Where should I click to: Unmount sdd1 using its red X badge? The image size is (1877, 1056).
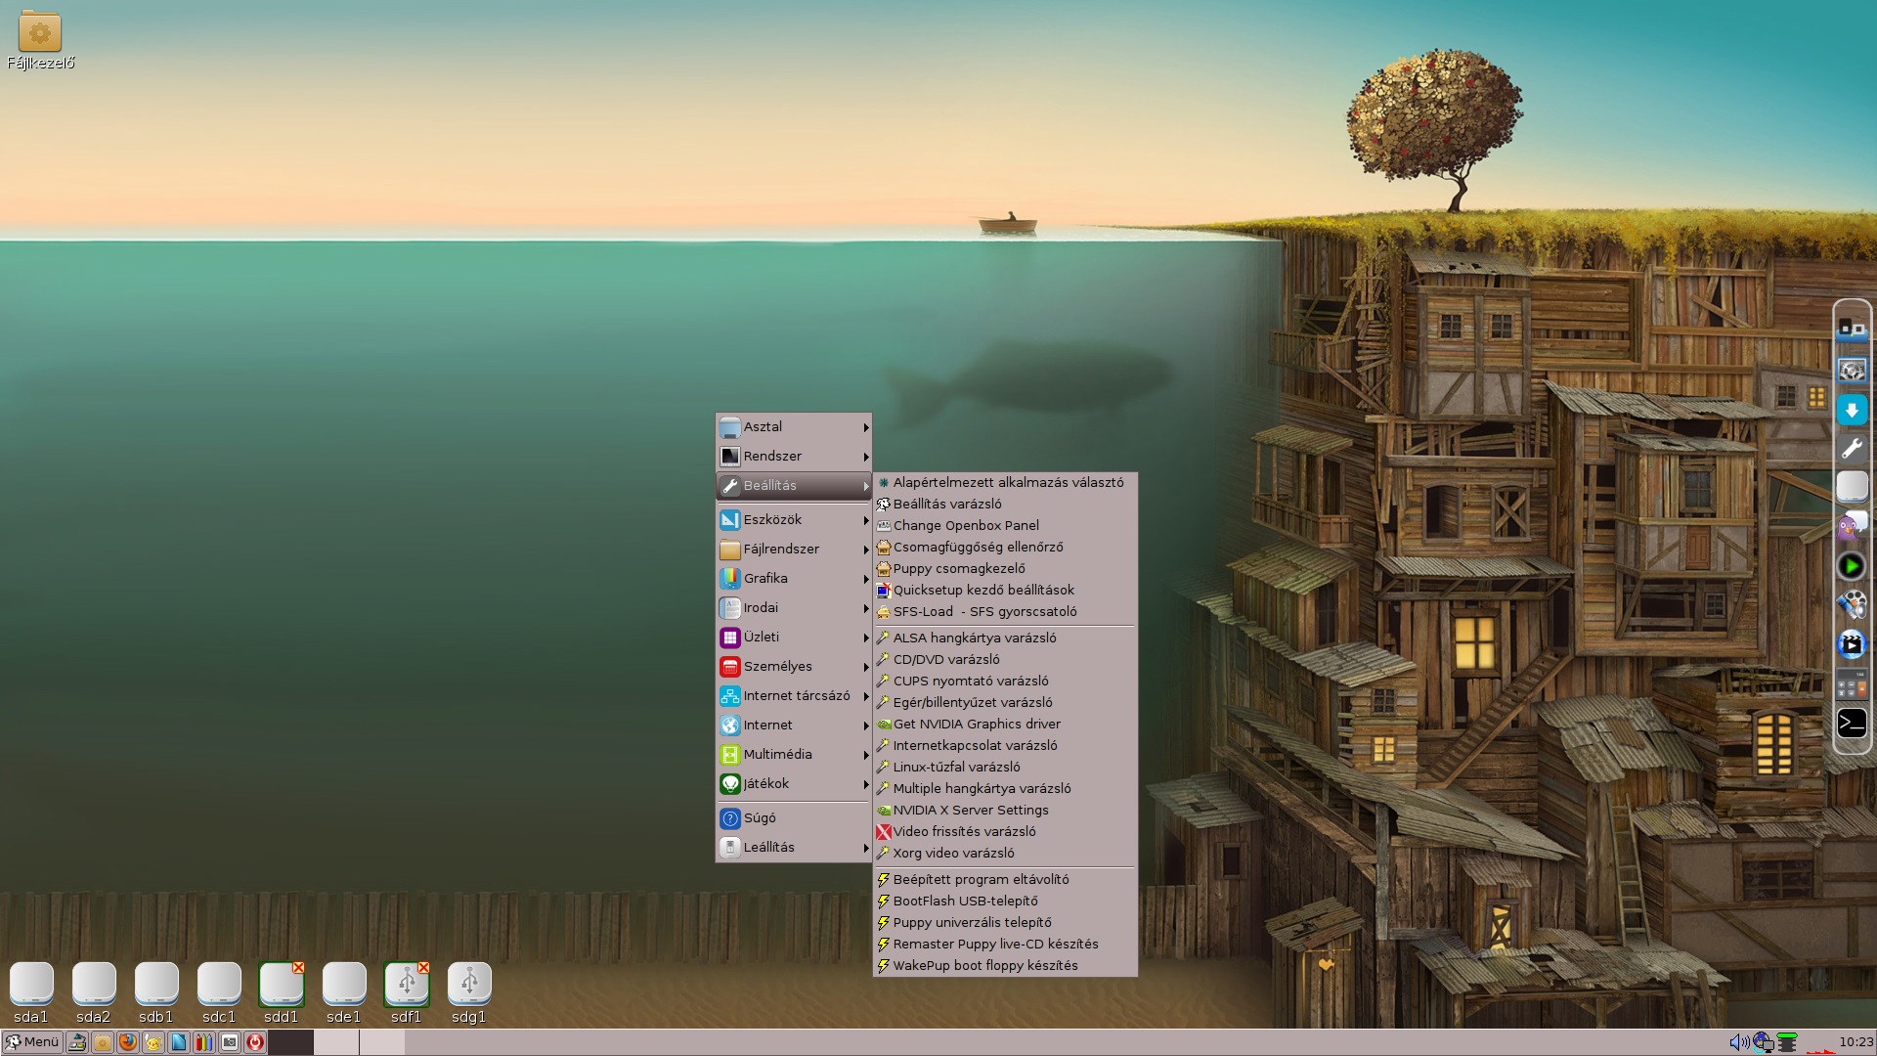[x=298, y=967]
